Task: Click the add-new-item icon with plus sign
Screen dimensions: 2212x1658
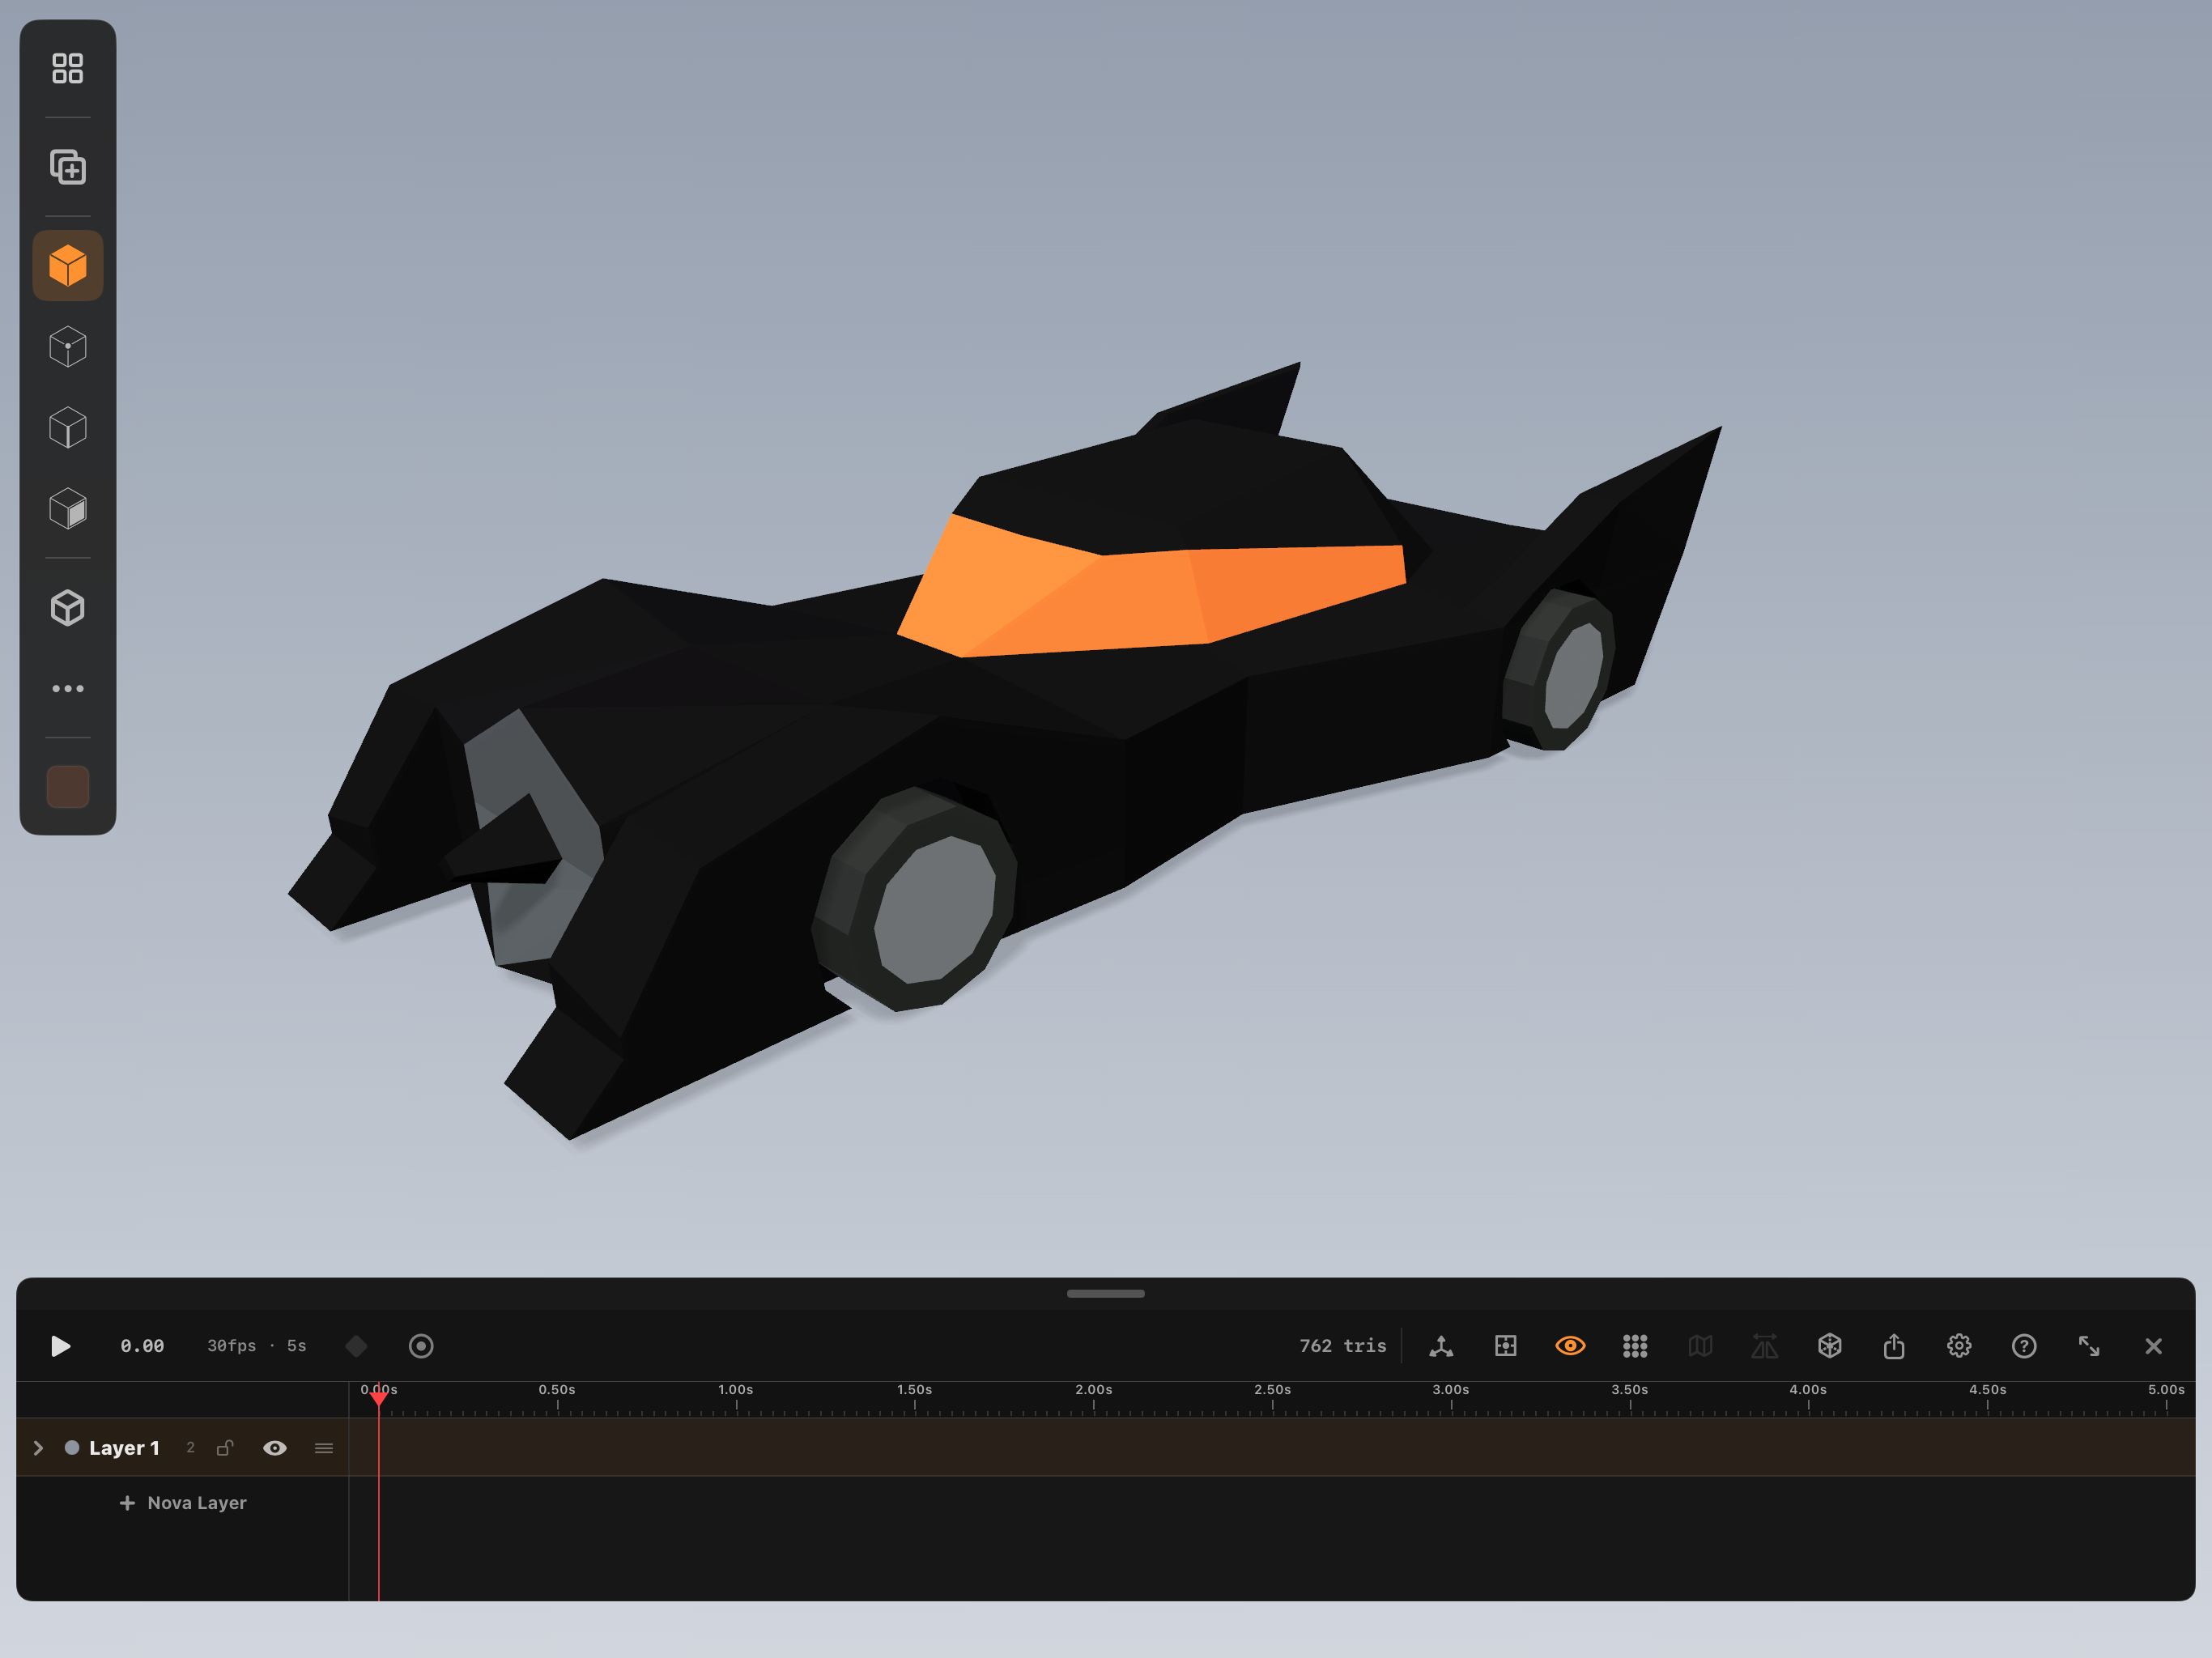Action: (68, 166)
